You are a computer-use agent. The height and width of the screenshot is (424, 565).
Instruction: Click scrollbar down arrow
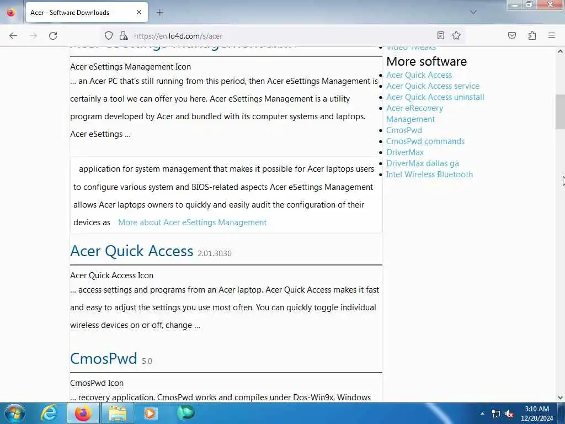click(x=560, y=397)
